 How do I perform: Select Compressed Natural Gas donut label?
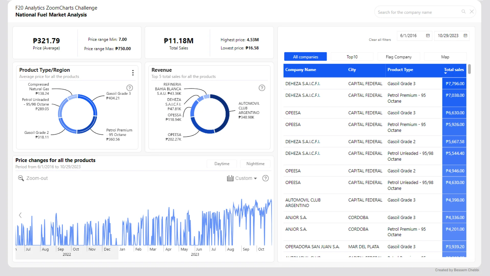click(38, 89)
